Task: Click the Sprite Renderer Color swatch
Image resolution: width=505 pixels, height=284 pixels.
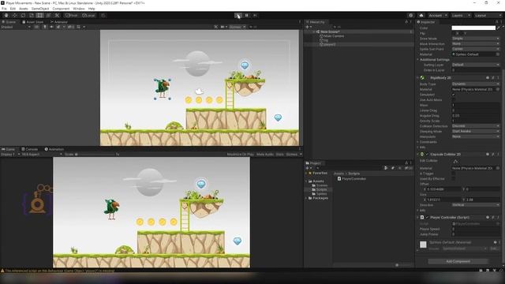Action: click(473, 28)
